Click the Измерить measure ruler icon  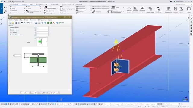click(94, 12)
